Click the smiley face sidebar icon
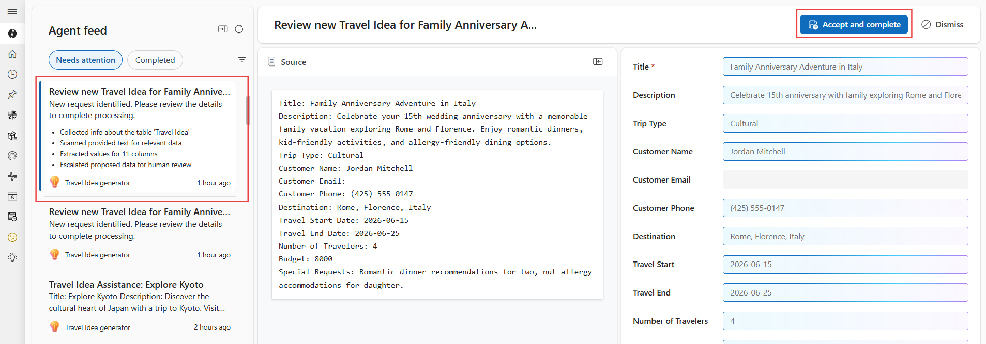Screen dimensions: 986x344 point(12,237)
